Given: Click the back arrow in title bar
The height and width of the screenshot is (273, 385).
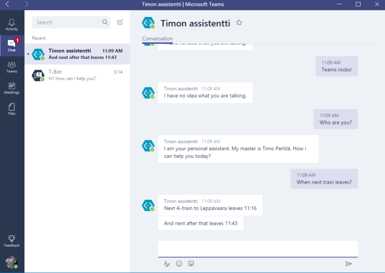Looking at the screenshot, I should click(x=7, y=4).
